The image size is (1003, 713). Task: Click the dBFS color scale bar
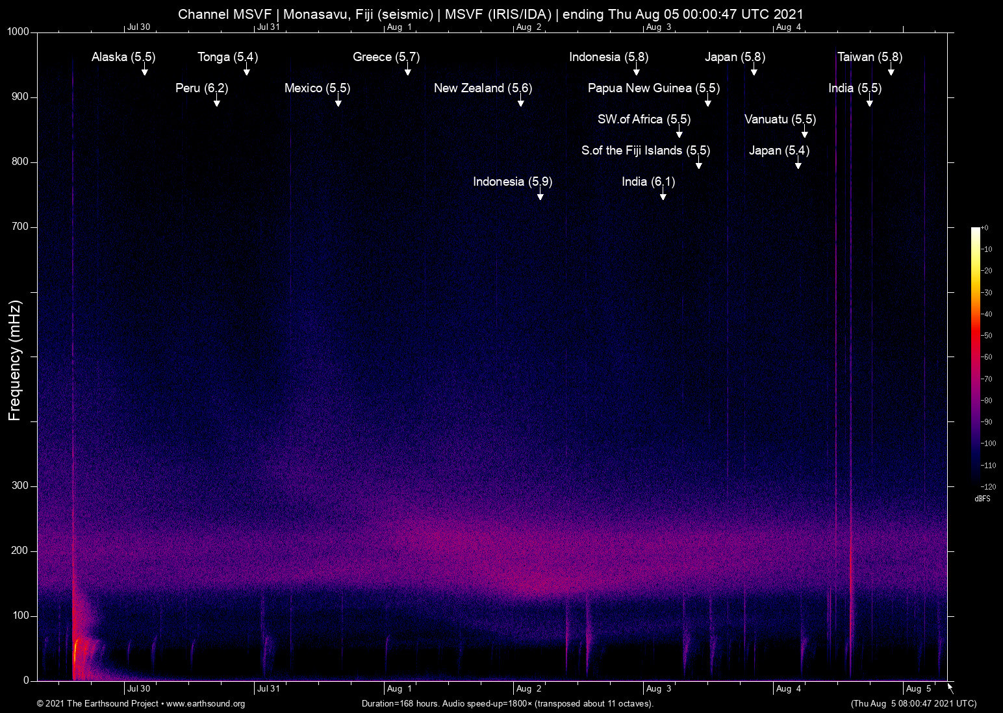(x=976, y=356)
